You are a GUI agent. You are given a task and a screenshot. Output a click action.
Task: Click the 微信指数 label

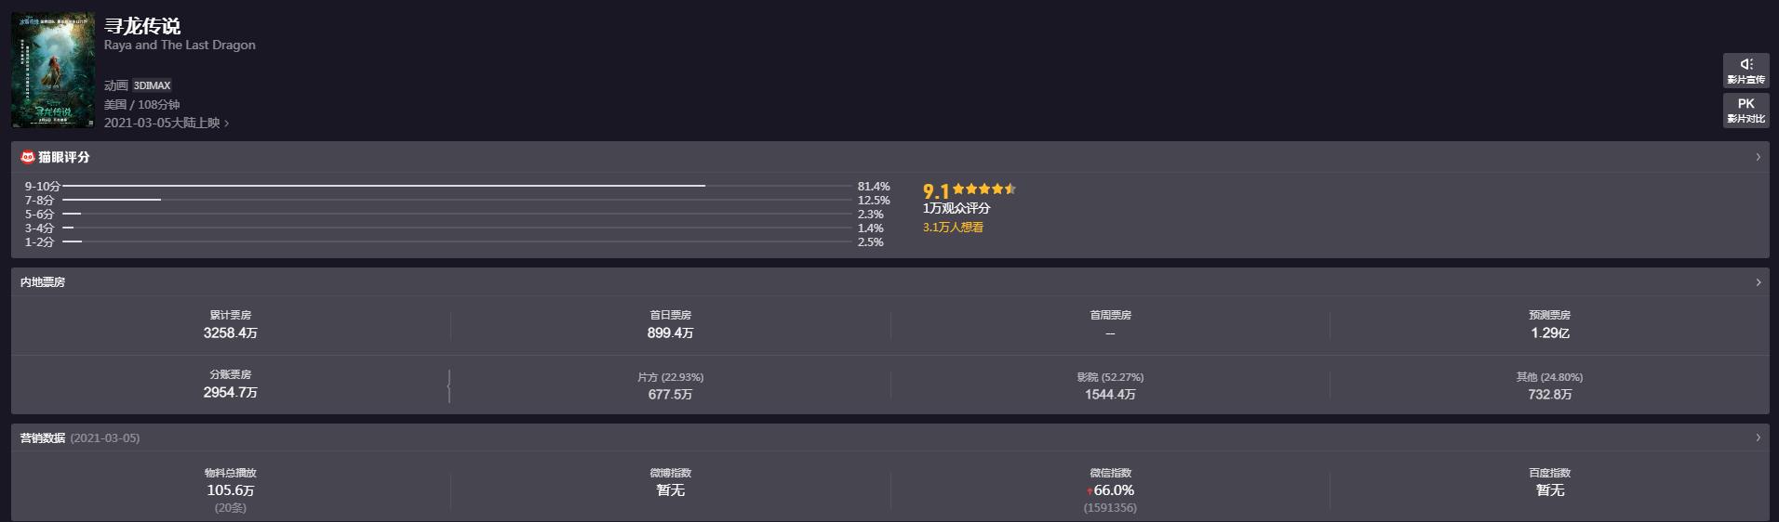pos(1110,473)
